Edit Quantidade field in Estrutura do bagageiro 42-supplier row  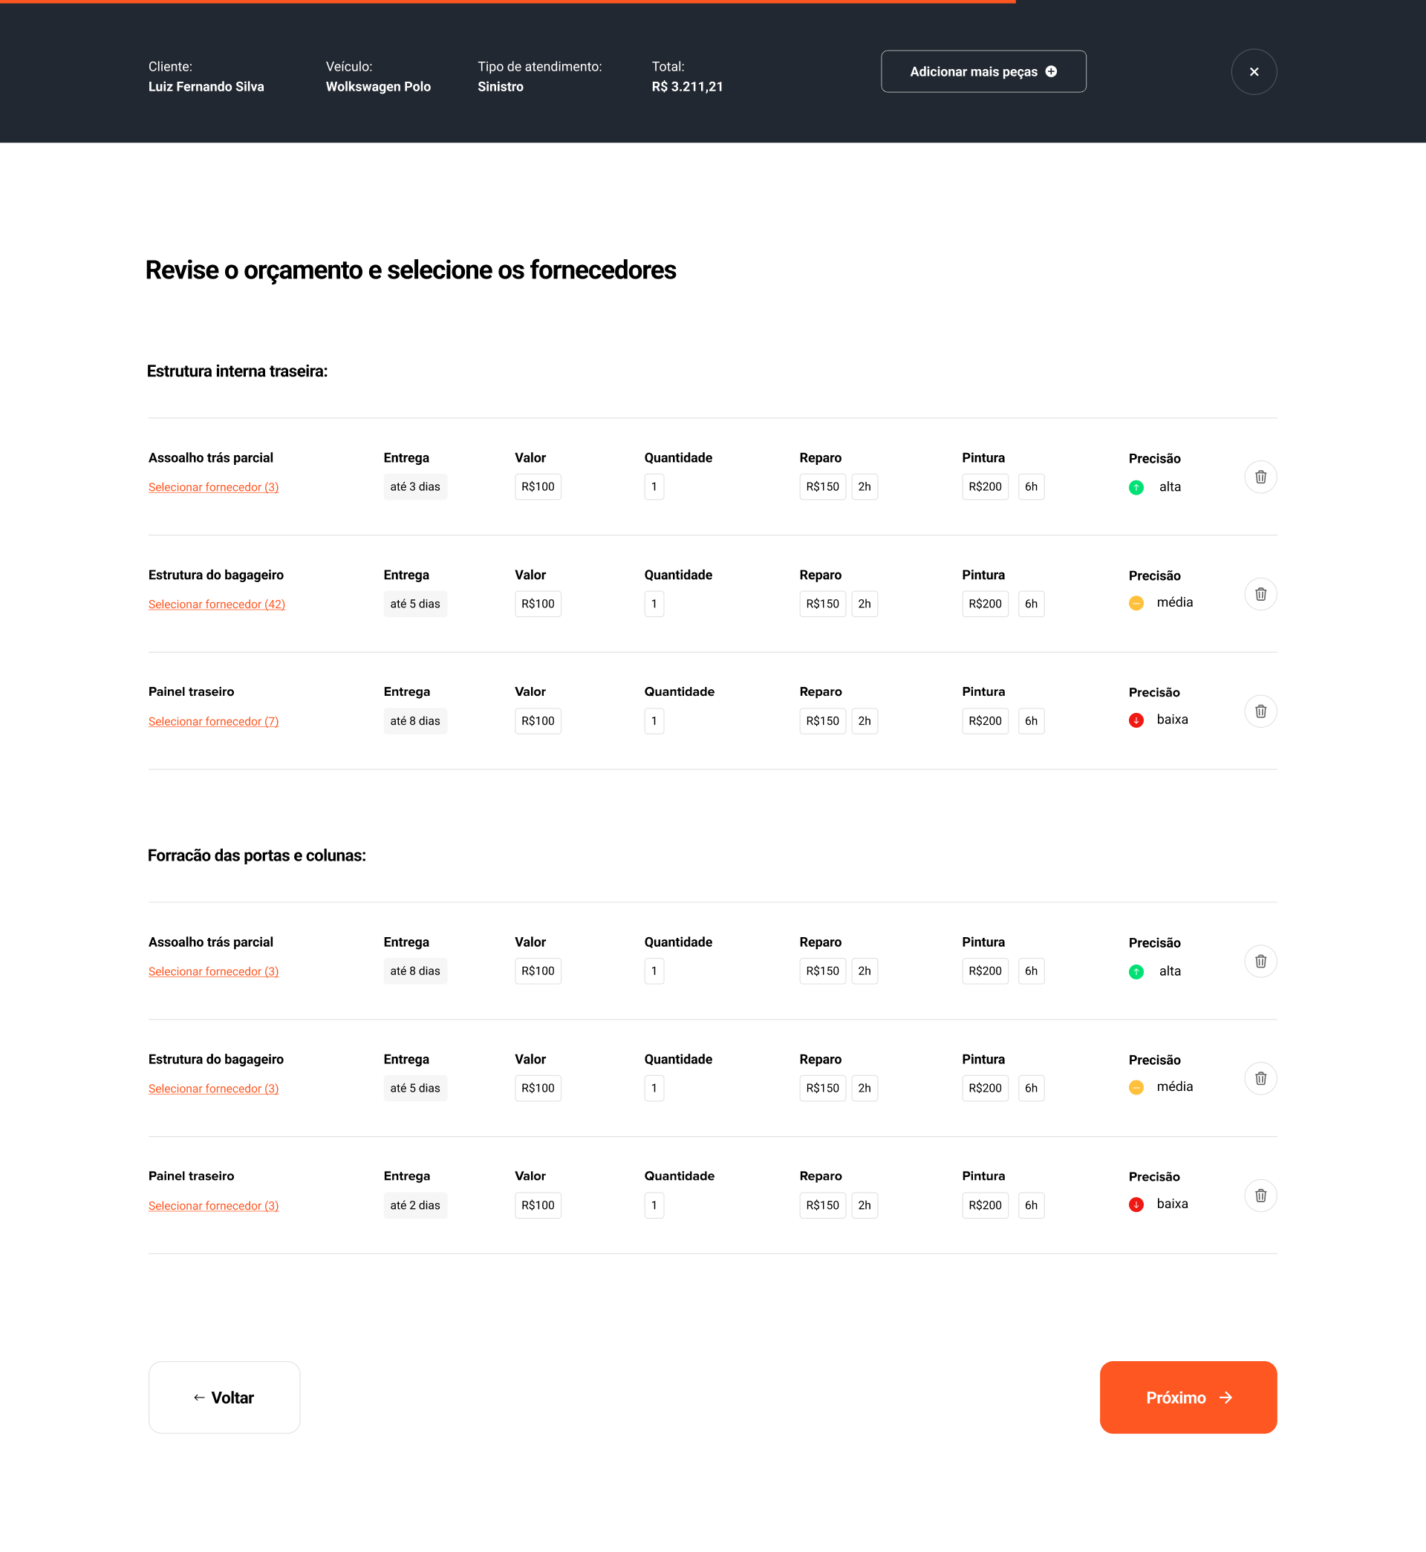[x=654, y=604]
